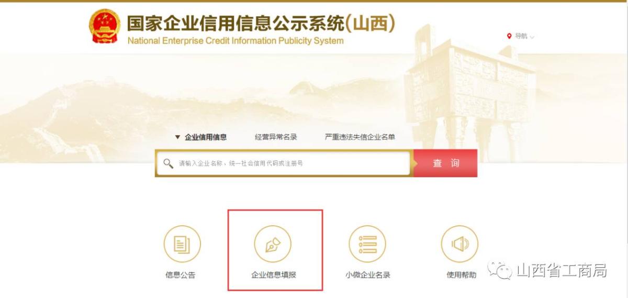The image size is (628, 298).
Task: Click the 企业信息填报 text label
Action: pos(274,274)
